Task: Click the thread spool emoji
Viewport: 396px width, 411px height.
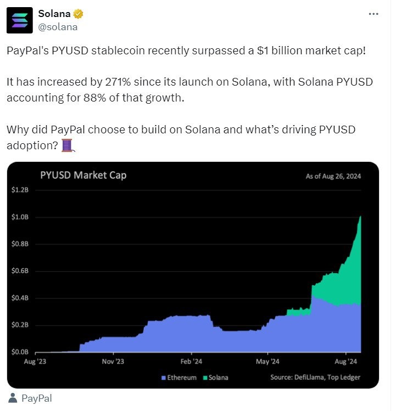Action: [x=66, y=145]
